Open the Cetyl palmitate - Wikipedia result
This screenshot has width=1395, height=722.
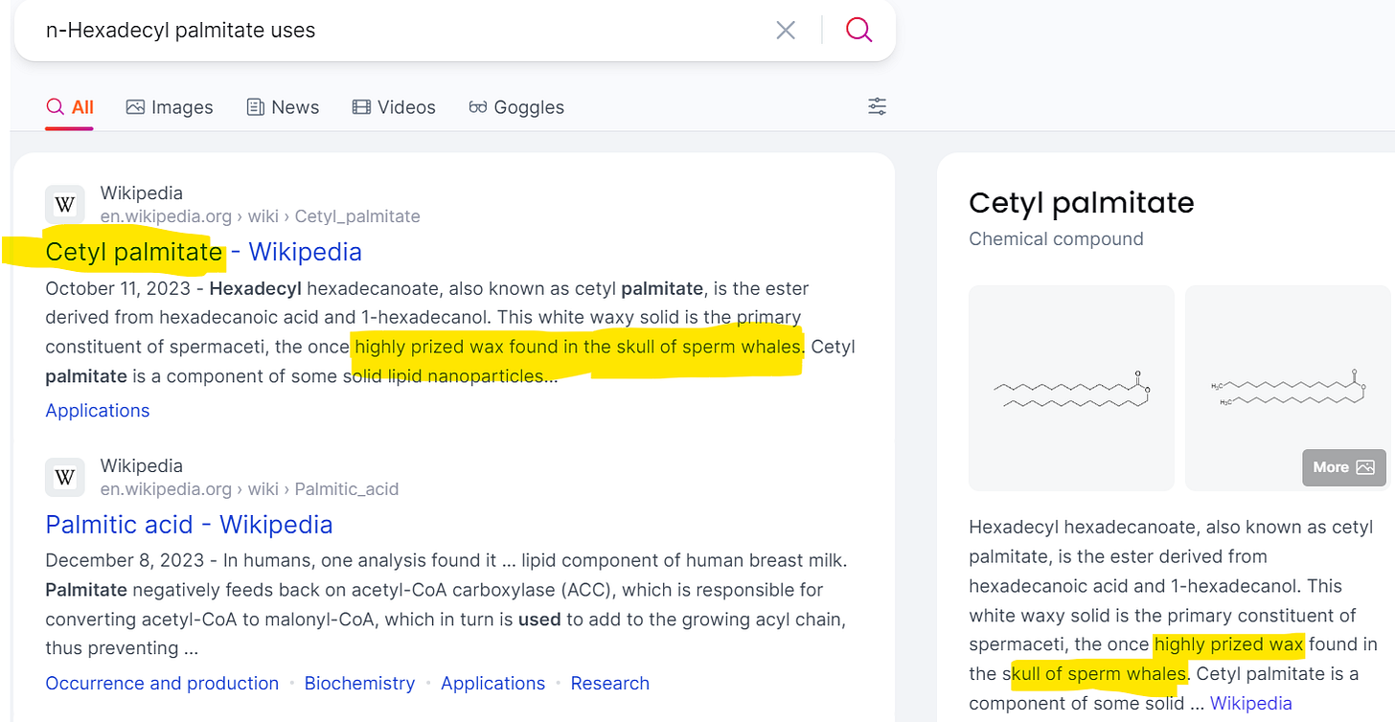pyautogui.click(x=204, y=252)
